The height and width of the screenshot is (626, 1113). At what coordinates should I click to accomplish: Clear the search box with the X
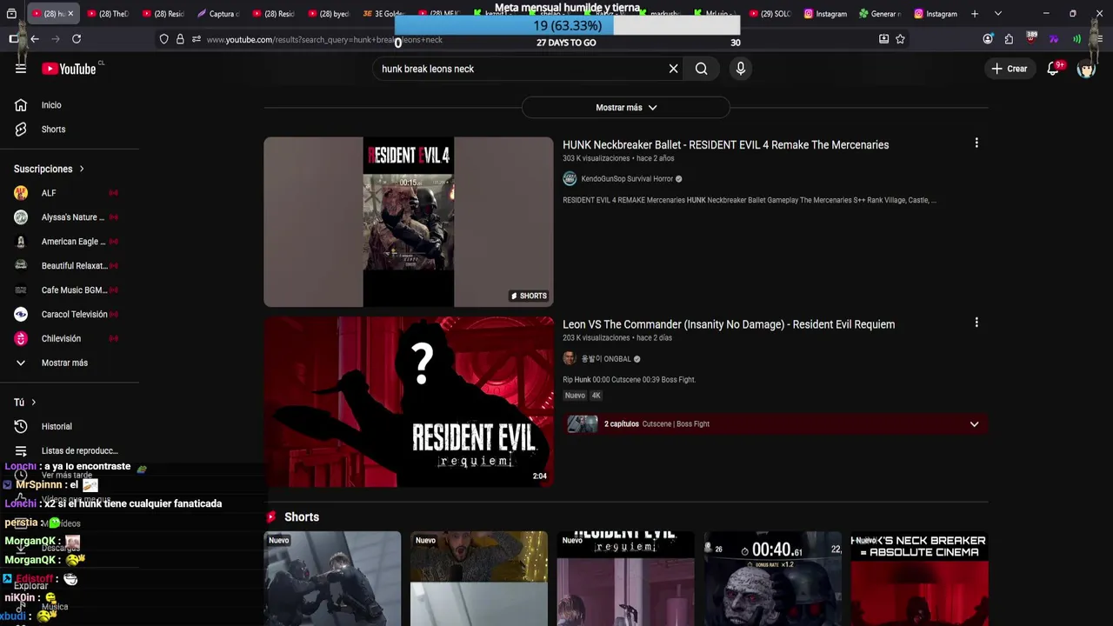pyautogui.click(x=673, y=69)
